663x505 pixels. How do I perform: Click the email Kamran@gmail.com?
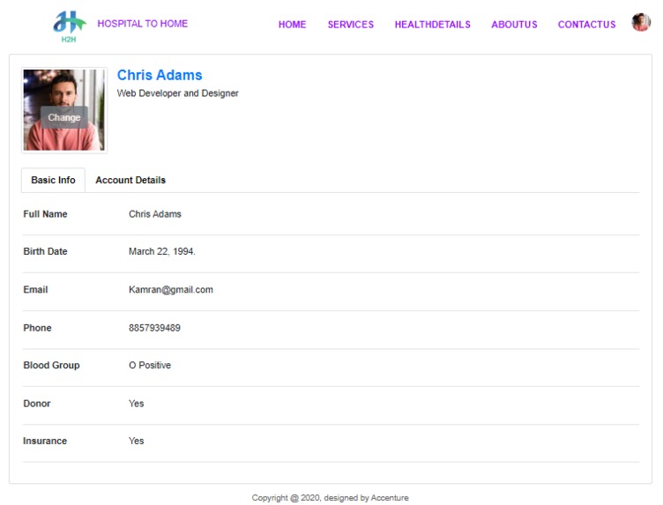coord(171,289)
